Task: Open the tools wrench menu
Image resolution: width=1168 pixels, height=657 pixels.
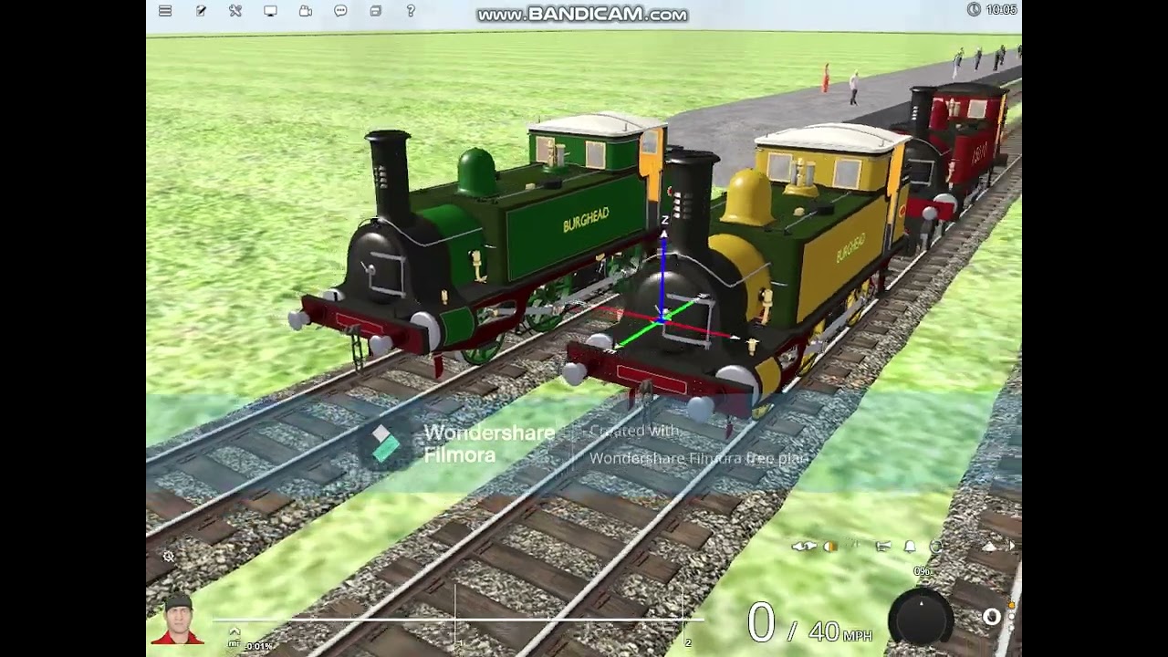Action: tap(235, 11)
